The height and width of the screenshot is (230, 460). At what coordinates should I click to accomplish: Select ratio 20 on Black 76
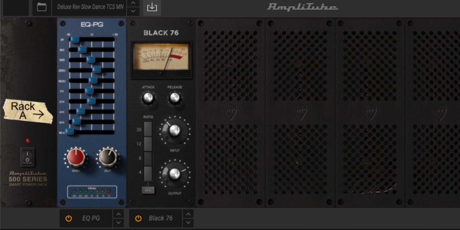[148, 129]
